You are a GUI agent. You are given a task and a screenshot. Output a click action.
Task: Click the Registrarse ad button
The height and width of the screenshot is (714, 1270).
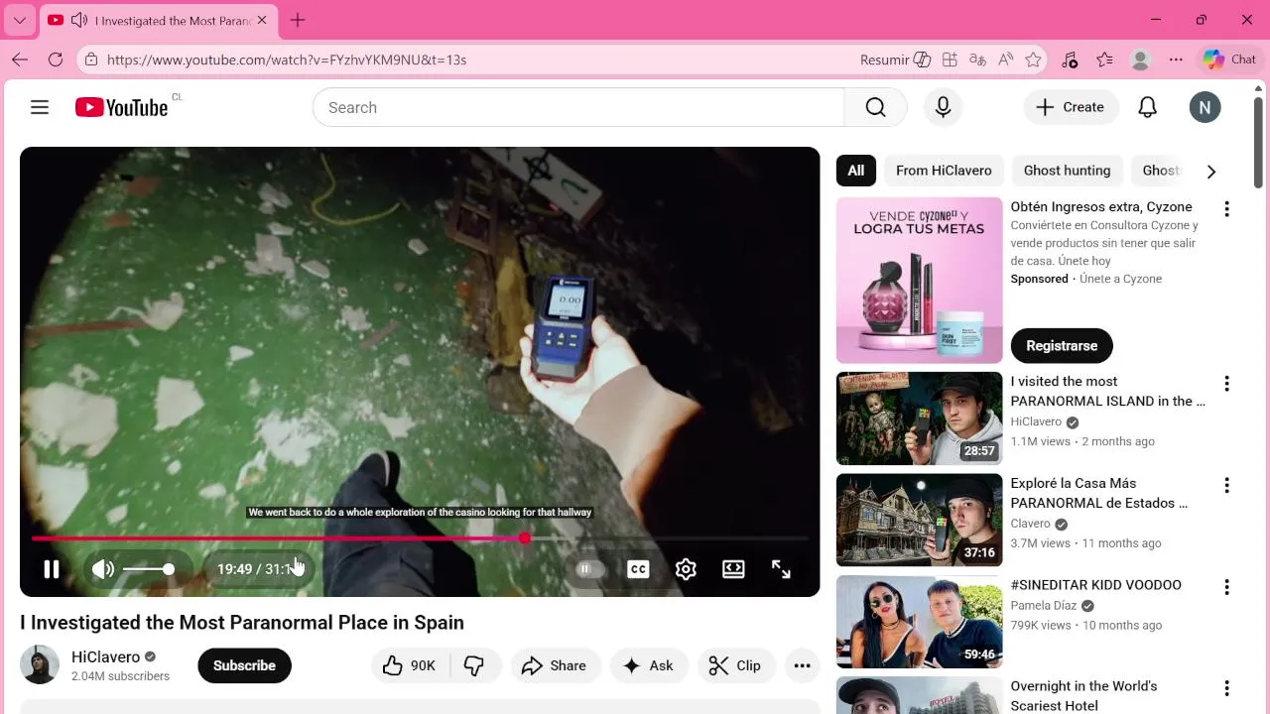[1062, 345]
